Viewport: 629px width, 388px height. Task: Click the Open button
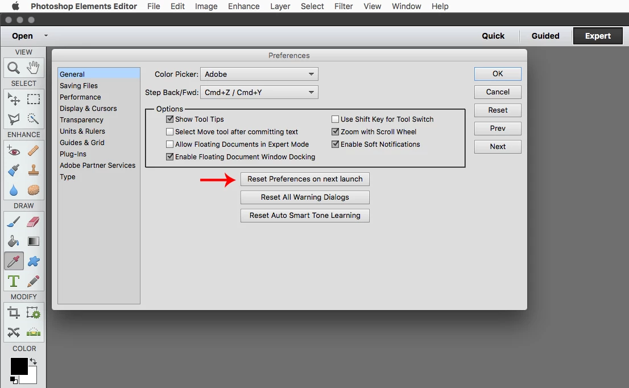[23, 36]
